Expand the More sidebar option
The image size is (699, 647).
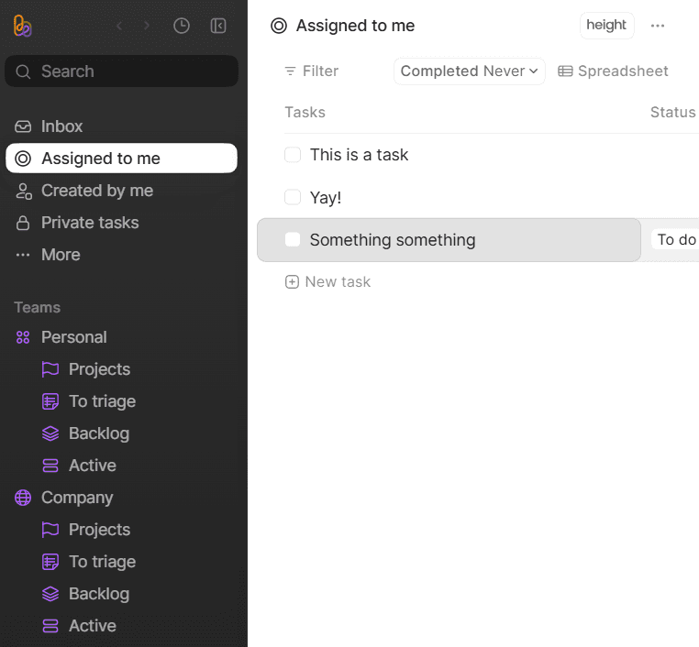click(121, 255)
